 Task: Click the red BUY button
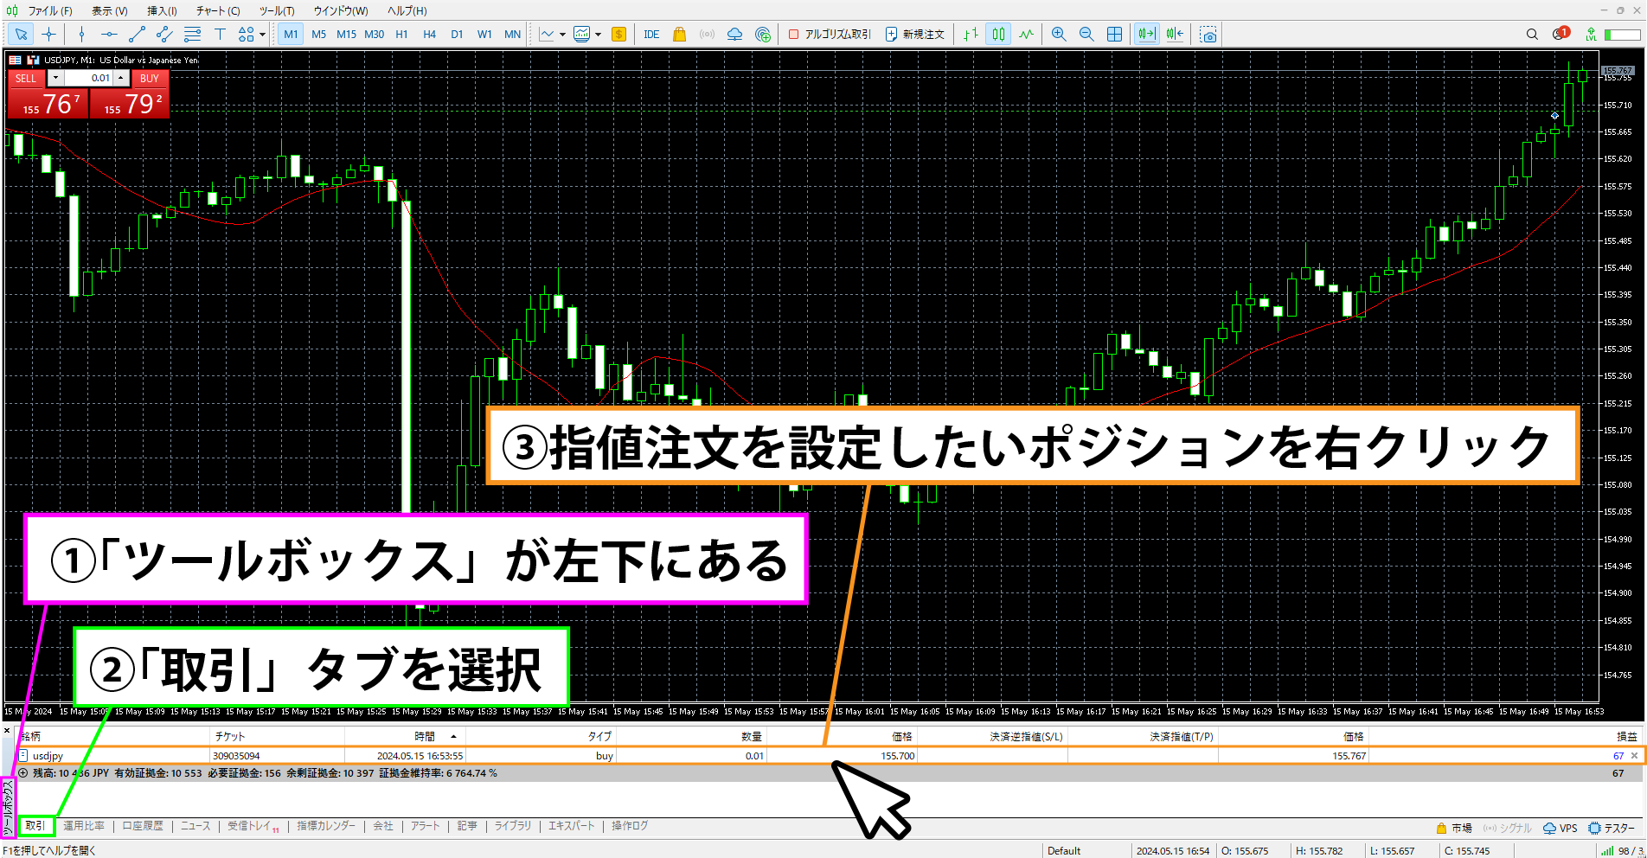(x=150, y=78)
